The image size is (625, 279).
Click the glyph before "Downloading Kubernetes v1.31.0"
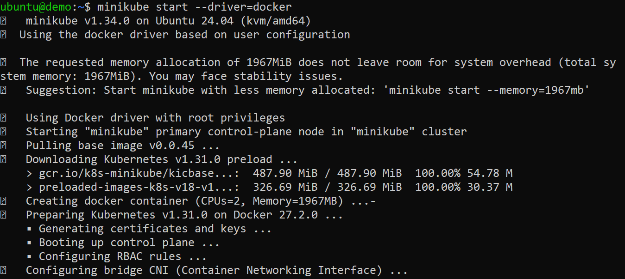click(3, 159)
